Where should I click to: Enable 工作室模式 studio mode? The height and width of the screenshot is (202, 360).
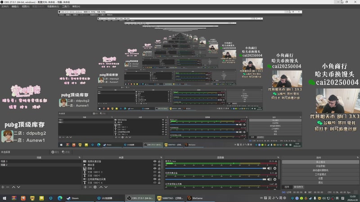pyautogui.click(x=320, y=174)
